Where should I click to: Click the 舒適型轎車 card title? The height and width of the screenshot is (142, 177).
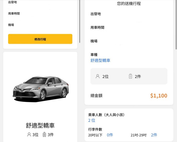tap(40, 125)
